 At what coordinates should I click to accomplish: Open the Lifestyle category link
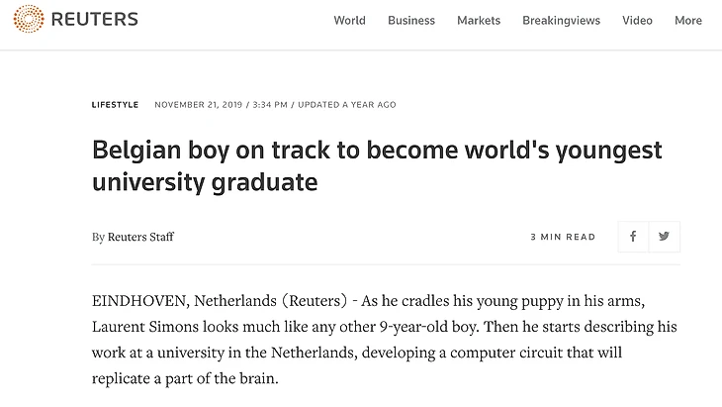(115, 105)
